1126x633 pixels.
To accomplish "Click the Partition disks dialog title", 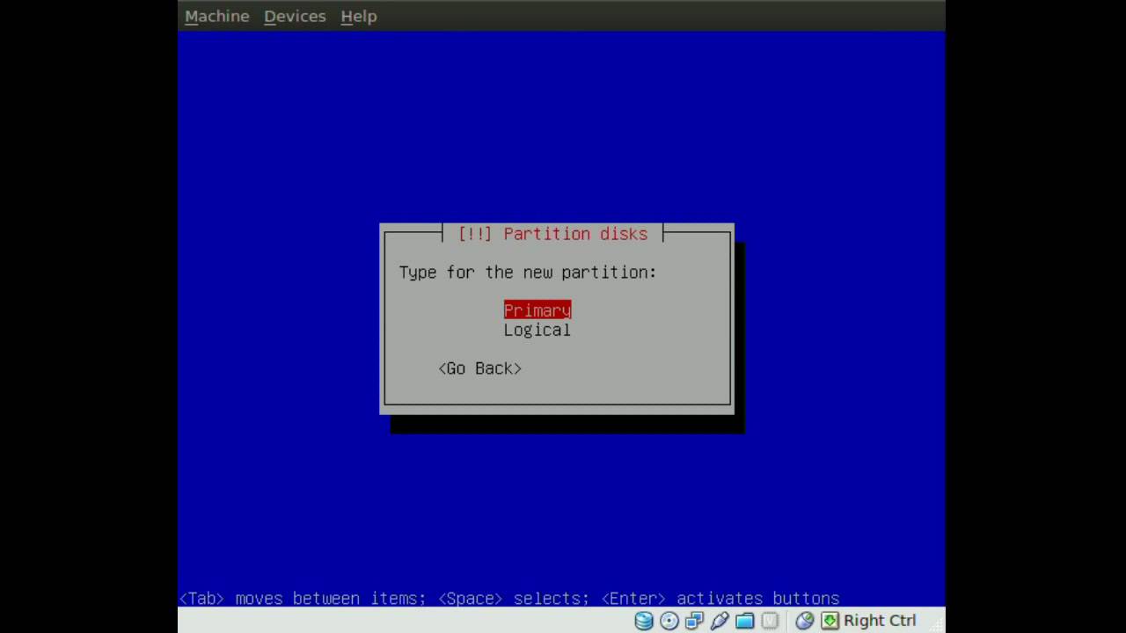I will tap(553, 234).
